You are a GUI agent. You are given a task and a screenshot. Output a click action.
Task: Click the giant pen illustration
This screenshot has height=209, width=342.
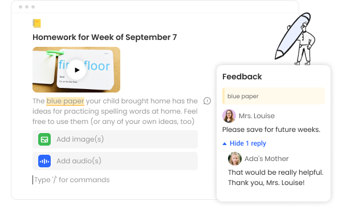pos(292,36)
